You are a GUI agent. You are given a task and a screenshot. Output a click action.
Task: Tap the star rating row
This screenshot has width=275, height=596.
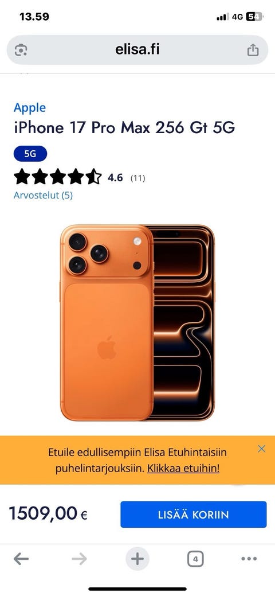click(80, 177)
